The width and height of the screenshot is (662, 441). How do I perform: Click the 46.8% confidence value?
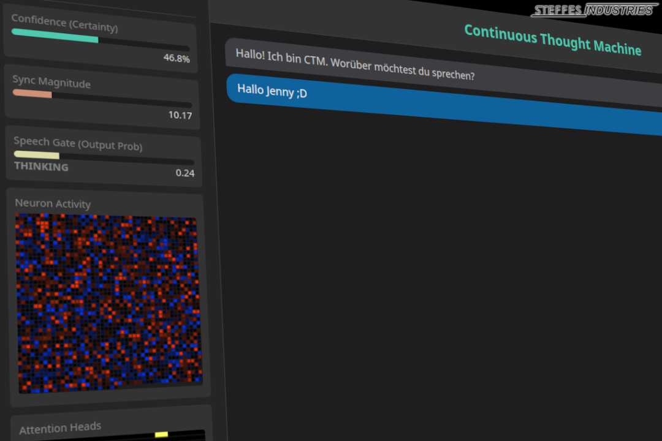point(176,58)
